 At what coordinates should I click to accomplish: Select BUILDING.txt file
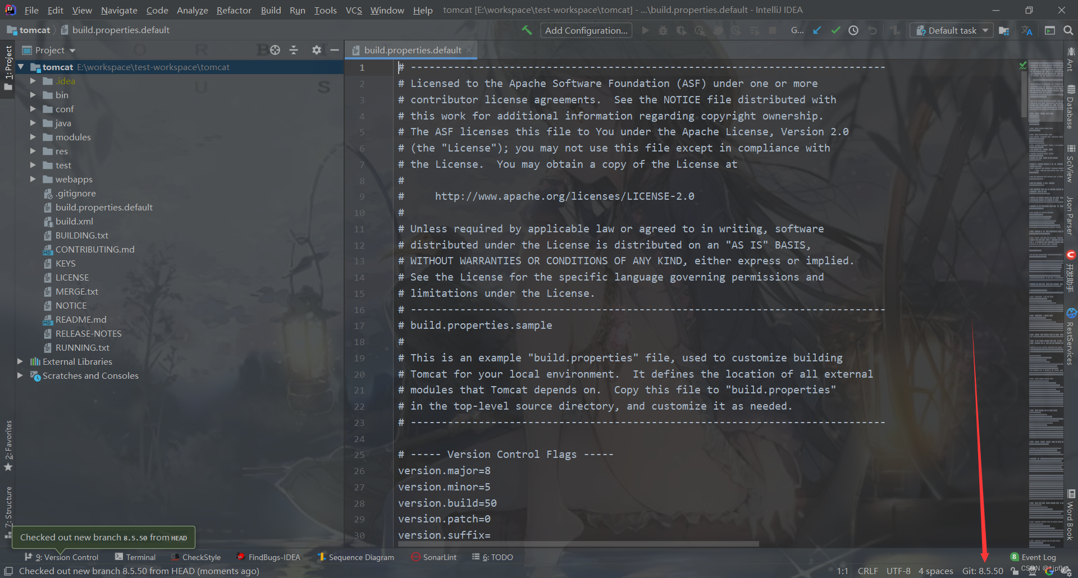81,235
